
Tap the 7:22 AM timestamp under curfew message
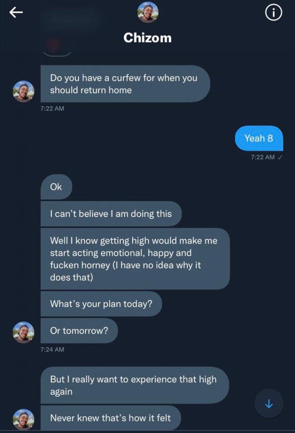(x=52, y=109)
